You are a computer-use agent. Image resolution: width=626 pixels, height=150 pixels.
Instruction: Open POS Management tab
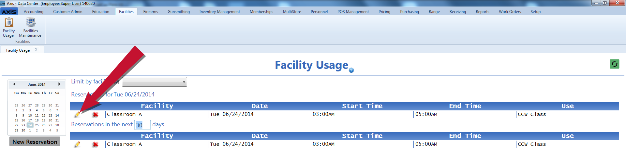pos(353,12)
